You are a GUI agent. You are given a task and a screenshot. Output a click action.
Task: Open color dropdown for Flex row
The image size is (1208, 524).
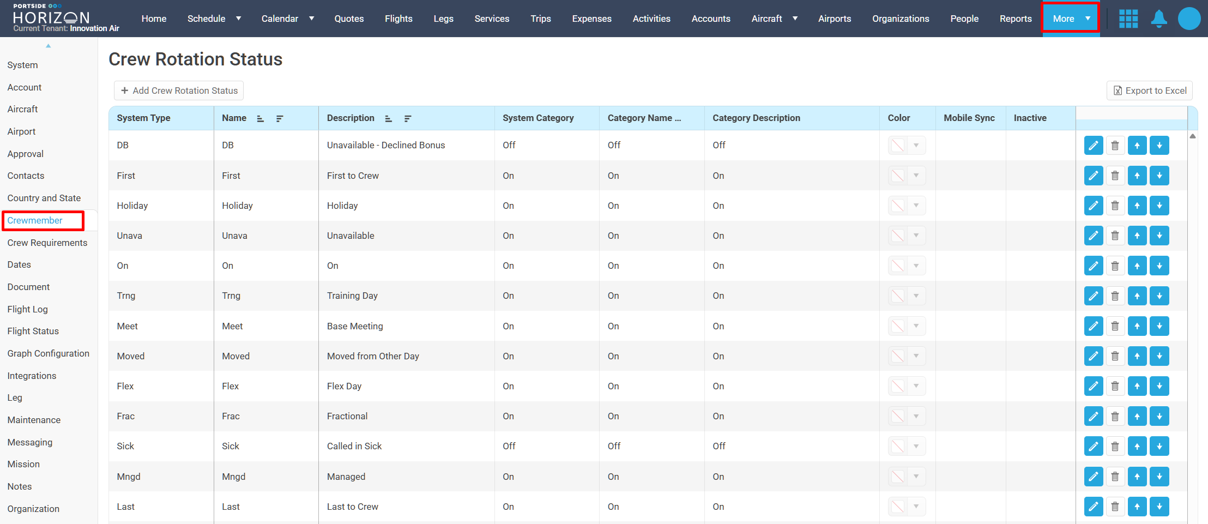point(916,386)
